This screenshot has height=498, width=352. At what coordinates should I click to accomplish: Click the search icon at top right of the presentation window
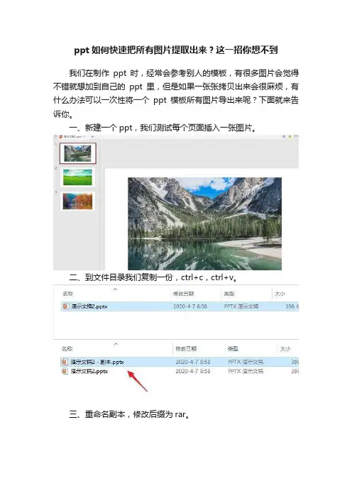284,137
